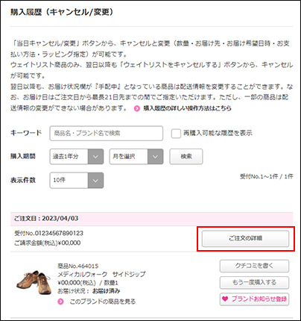
Task: Click クチコミを書く review button
Action: coord(254,266)
